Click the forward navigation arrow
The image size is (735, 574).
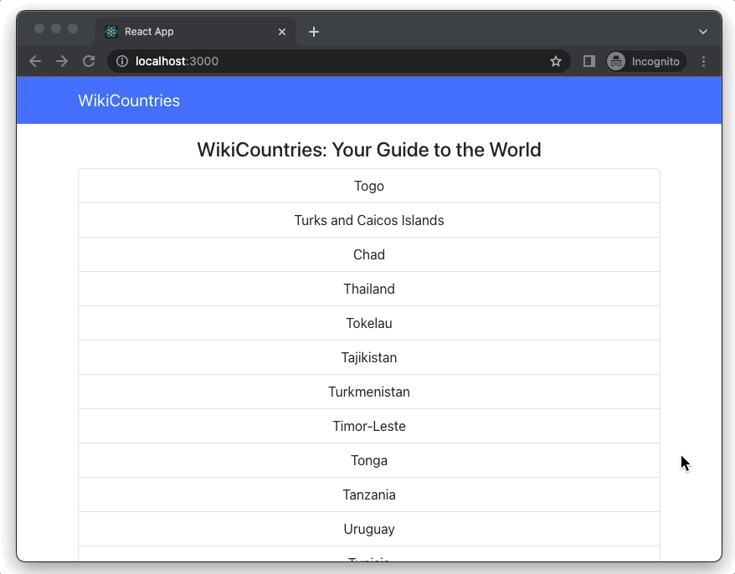pyautogui.click(x=61, y=60)
